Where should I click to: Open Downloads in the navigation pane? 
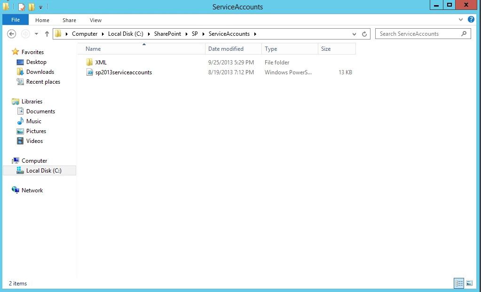coord(40,72)
